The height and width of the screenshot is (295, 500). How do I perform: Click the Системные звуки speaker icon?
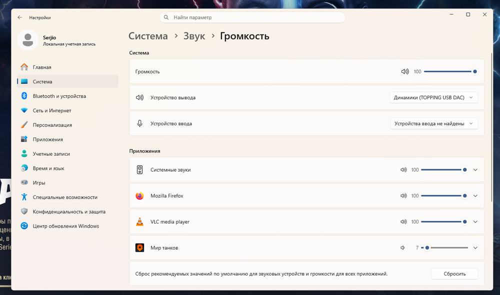pyautogui.click(x=139, y=170)
